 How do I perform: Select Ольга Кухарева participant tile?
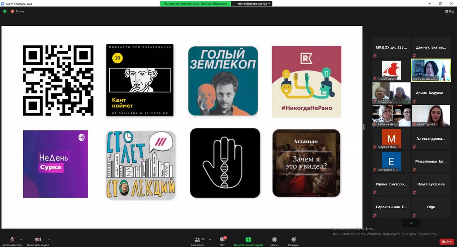pos(431,184)
